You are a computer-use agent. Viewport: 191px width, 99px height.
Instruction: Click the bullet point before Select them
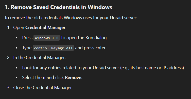(x=16, y=78)
